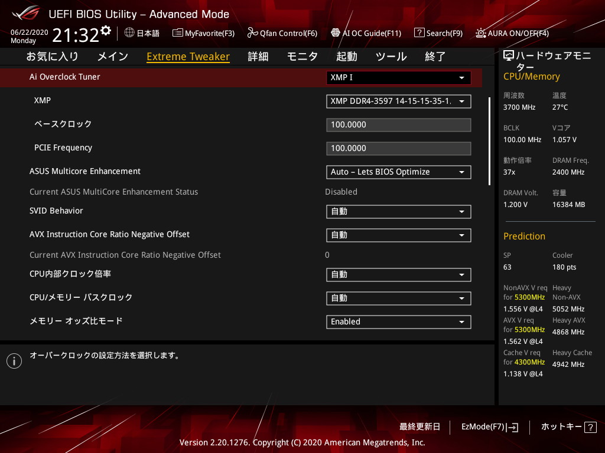This screenshot has height=453, width=605.
Task: Click the 180 pts Cooler score
Action: point(564,267)
